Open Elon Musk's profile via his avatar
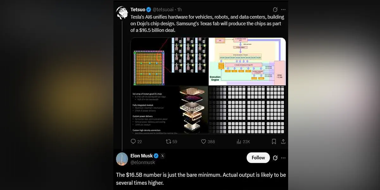The height and width of the screenshot is (190, 380). tap(122, 159)
